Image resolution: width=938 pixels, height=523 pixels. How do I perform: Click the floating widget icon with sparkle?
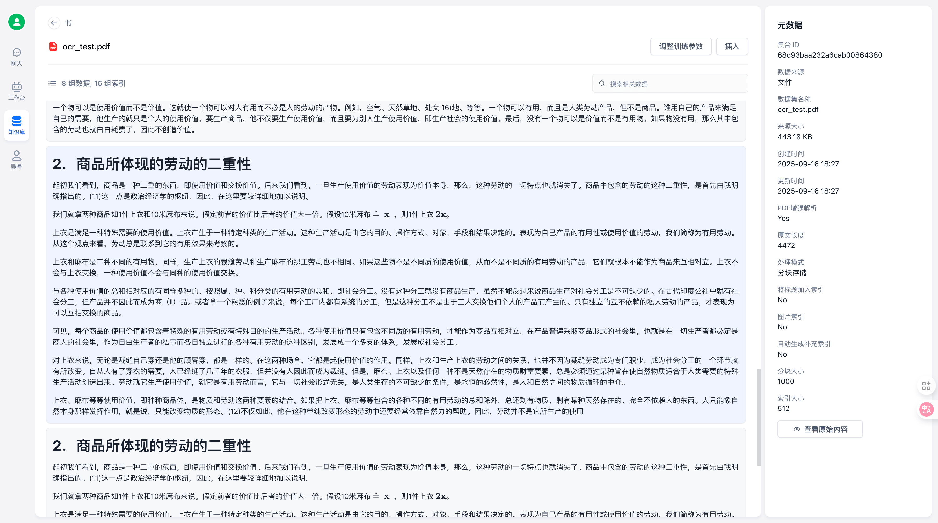[926, 386]
